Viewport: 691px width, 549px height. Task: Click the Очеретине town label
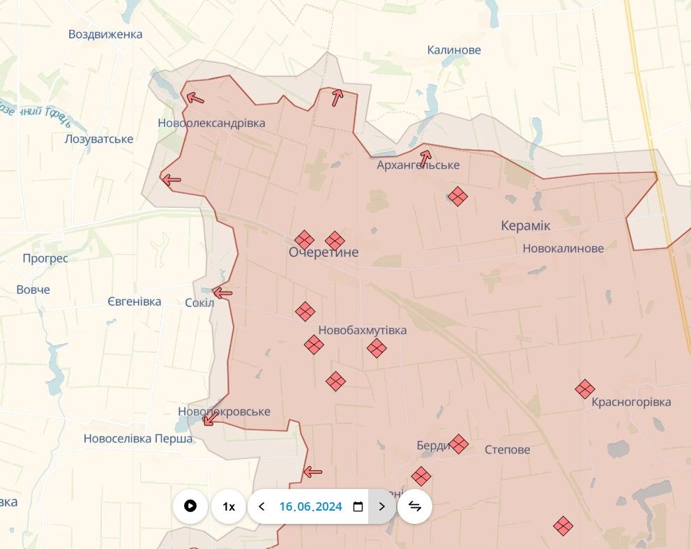coord(324,253)
